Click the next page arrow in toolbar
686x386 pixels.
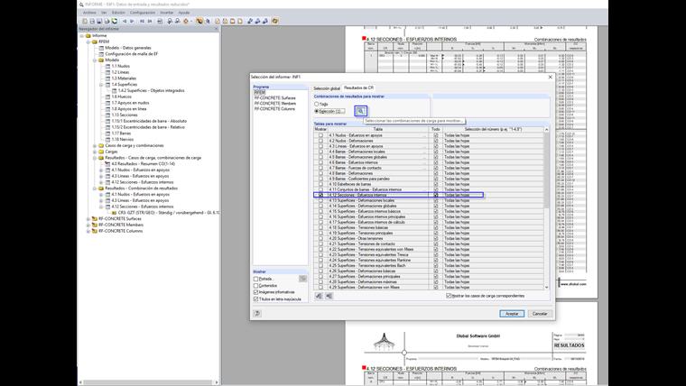[132, 21]
